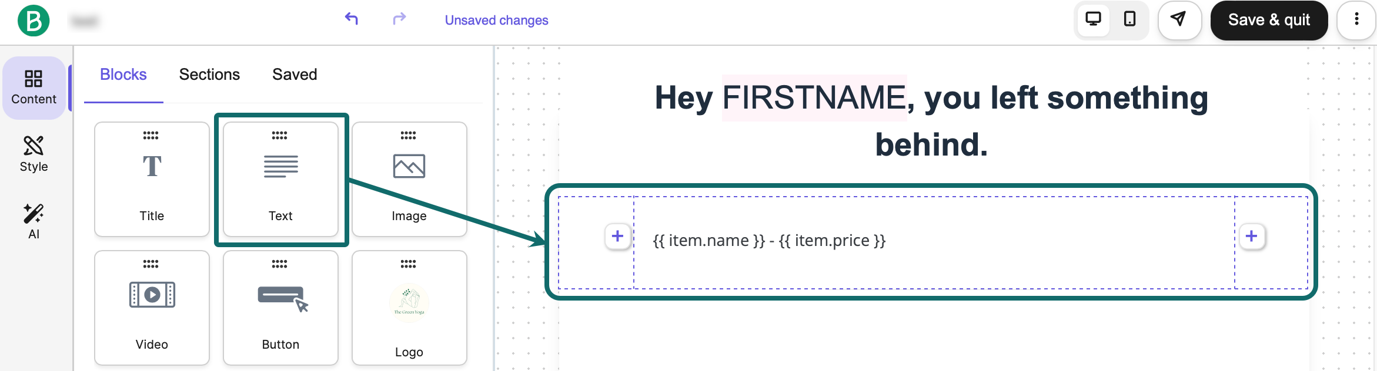Open the Content panel
The image size is (1377, 371).
click(x=34, y=87)
